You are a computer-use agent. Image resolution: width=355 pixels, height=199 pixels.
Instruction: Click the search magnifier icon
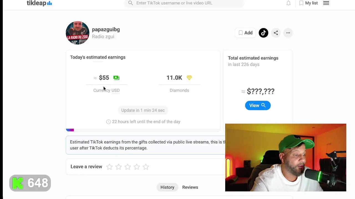tap(131, 3)
